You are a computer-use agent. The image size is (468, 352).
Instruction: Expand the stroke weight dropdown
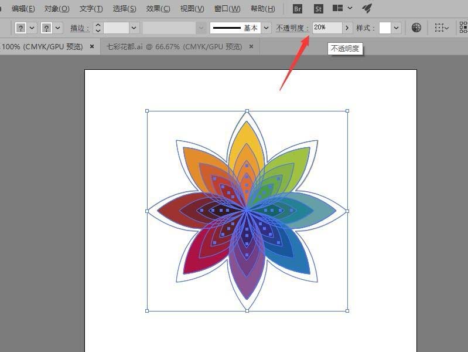(x=134, y=28)
